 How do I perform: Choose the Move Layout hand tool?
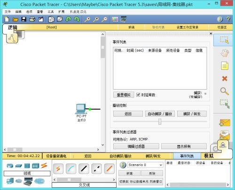point(225,53)
